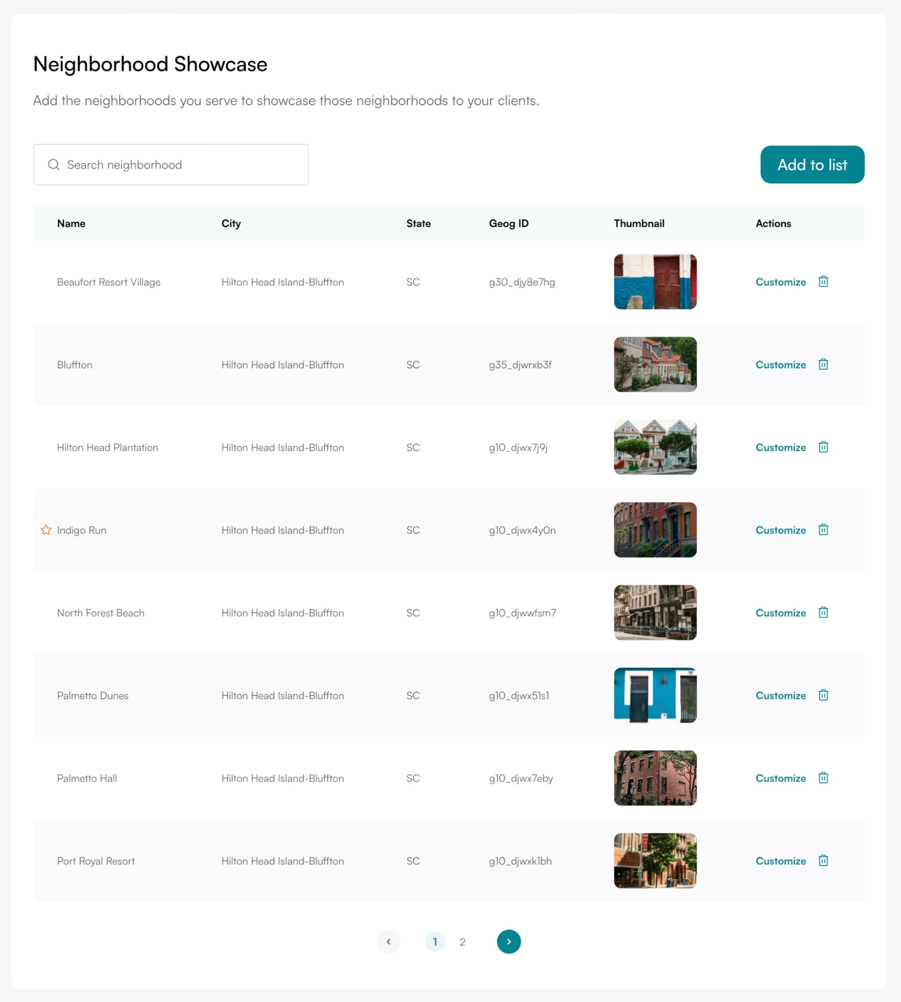Select page 1 in pagination

435,941
